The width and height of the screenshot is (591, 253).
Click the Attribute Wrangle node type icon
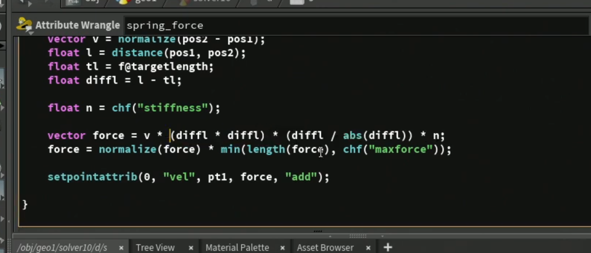24,25
